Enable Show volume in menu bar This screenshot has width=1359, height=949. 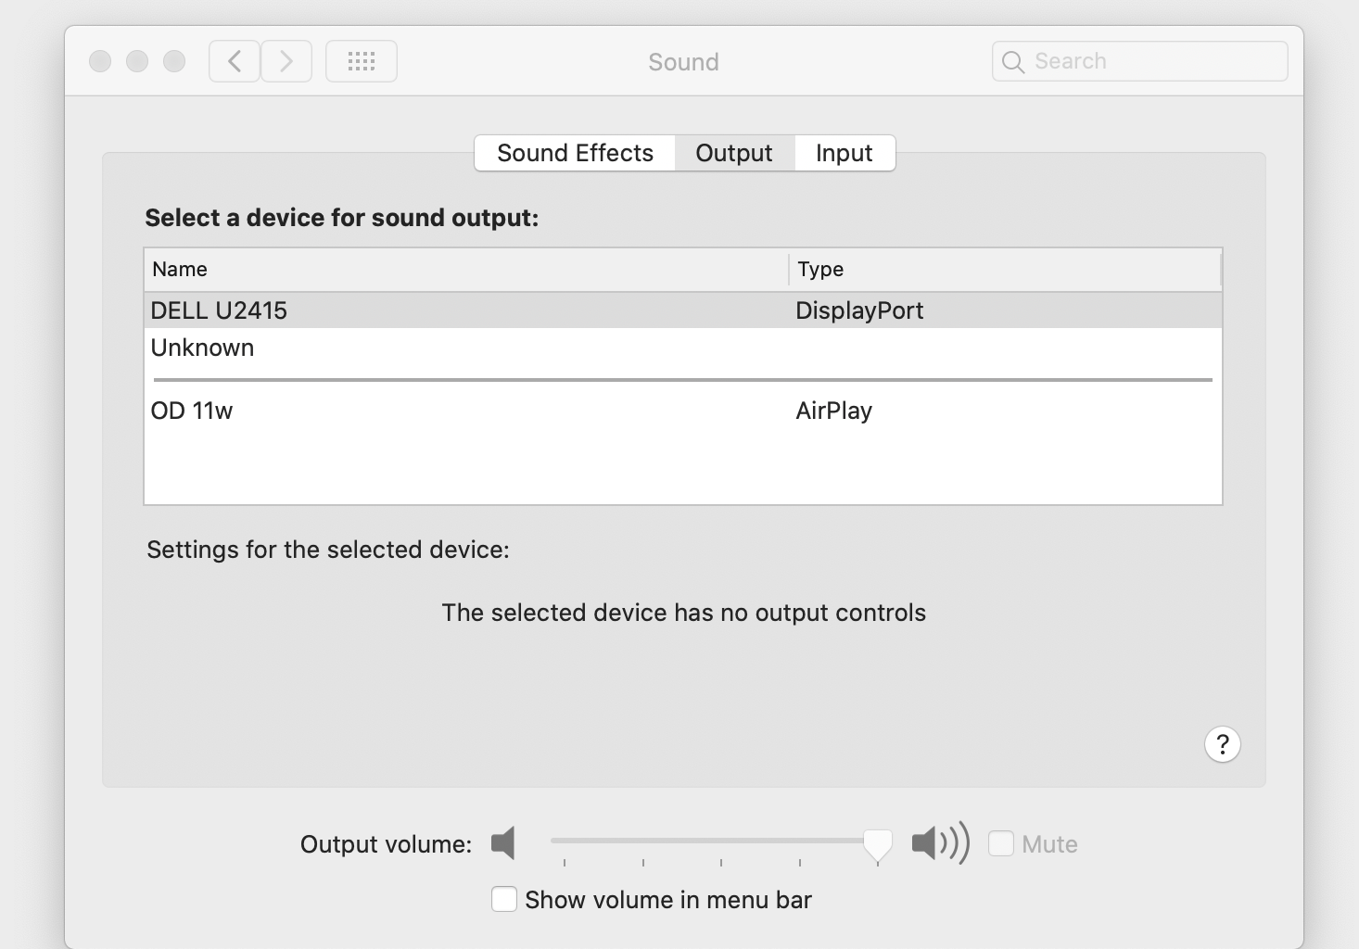point(504,899)
